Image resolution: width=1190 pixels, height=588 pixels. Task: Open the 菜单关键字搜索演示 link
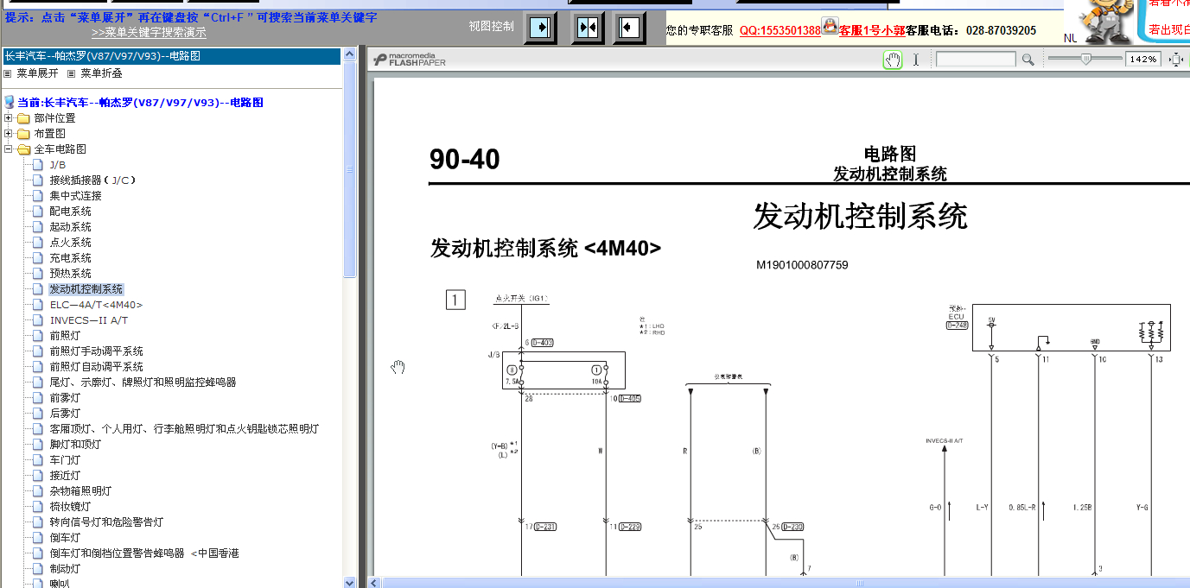tap(149, 33)
